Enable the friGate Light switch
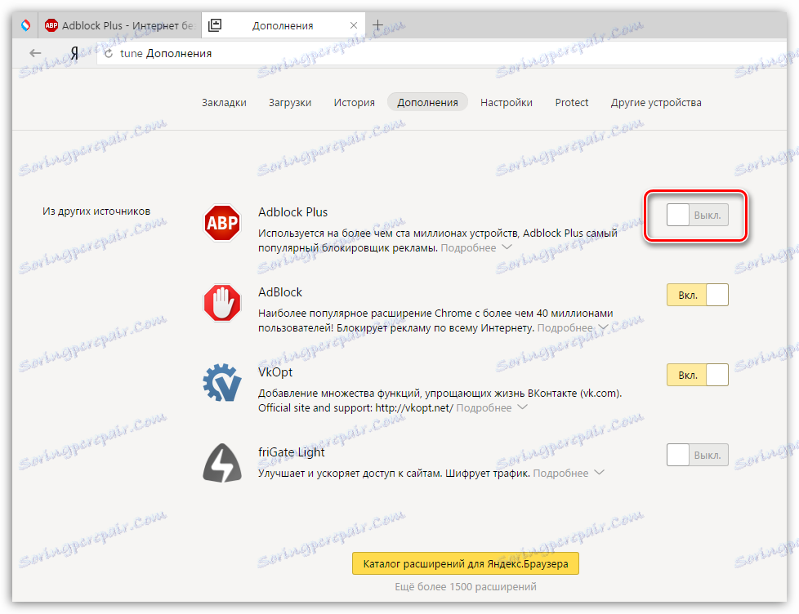This screenshot has height=614, width=799. pos(696,455)
